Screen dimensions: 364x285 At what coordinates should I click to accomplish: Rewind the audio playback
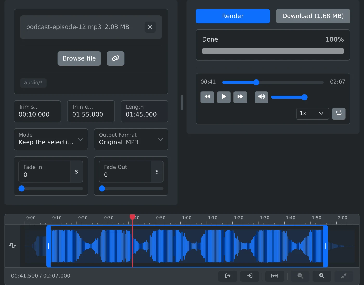click(207, 97)
